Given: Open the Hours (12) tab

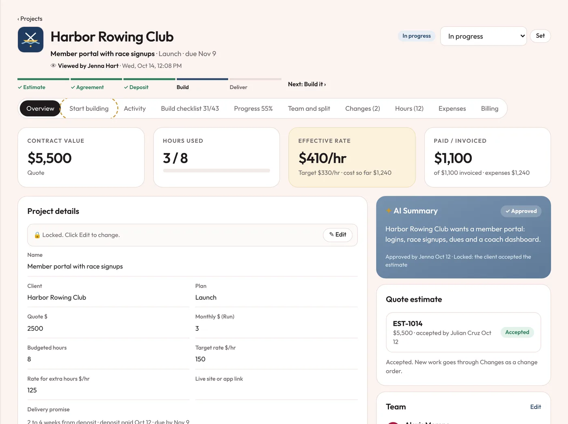Looking at the screenshot, I should pos(409,108).
